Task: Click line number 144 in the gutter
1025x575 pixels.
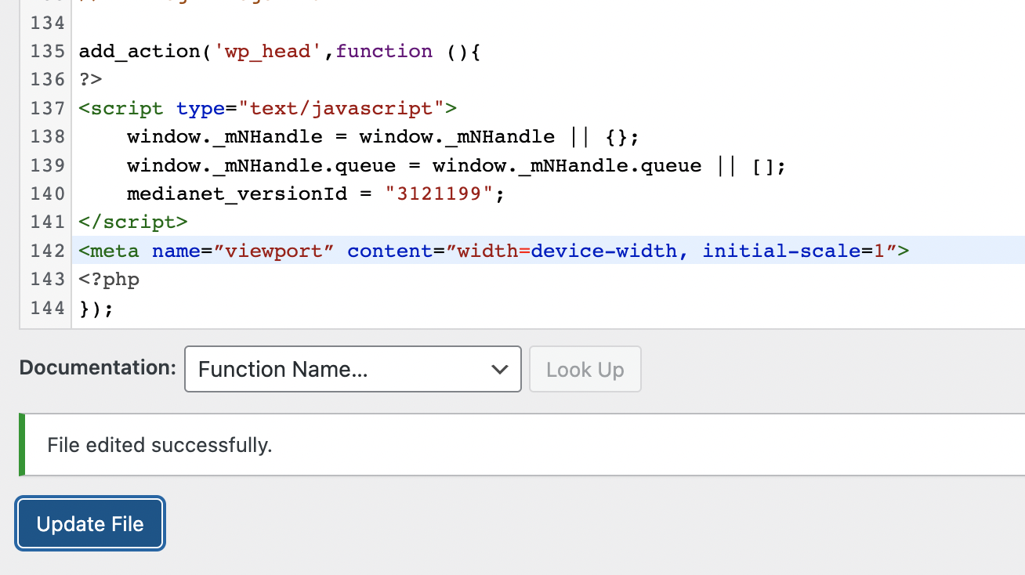Action: 47,308
